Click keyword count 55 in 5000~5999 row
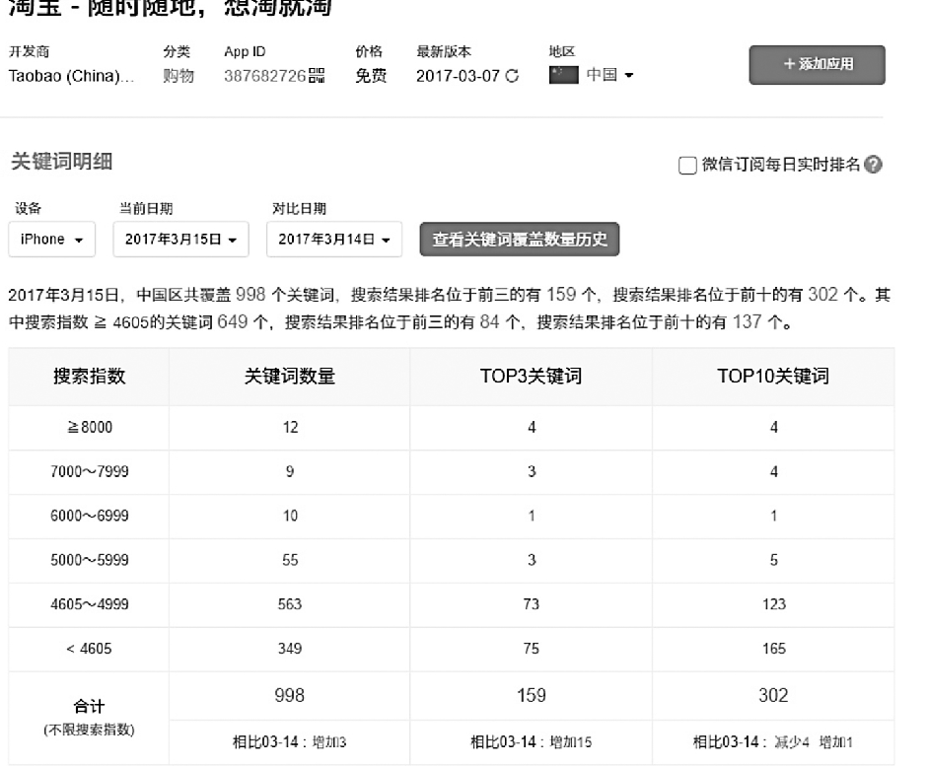927x766 pixels. pyautogui.click(x=290, y=560)
